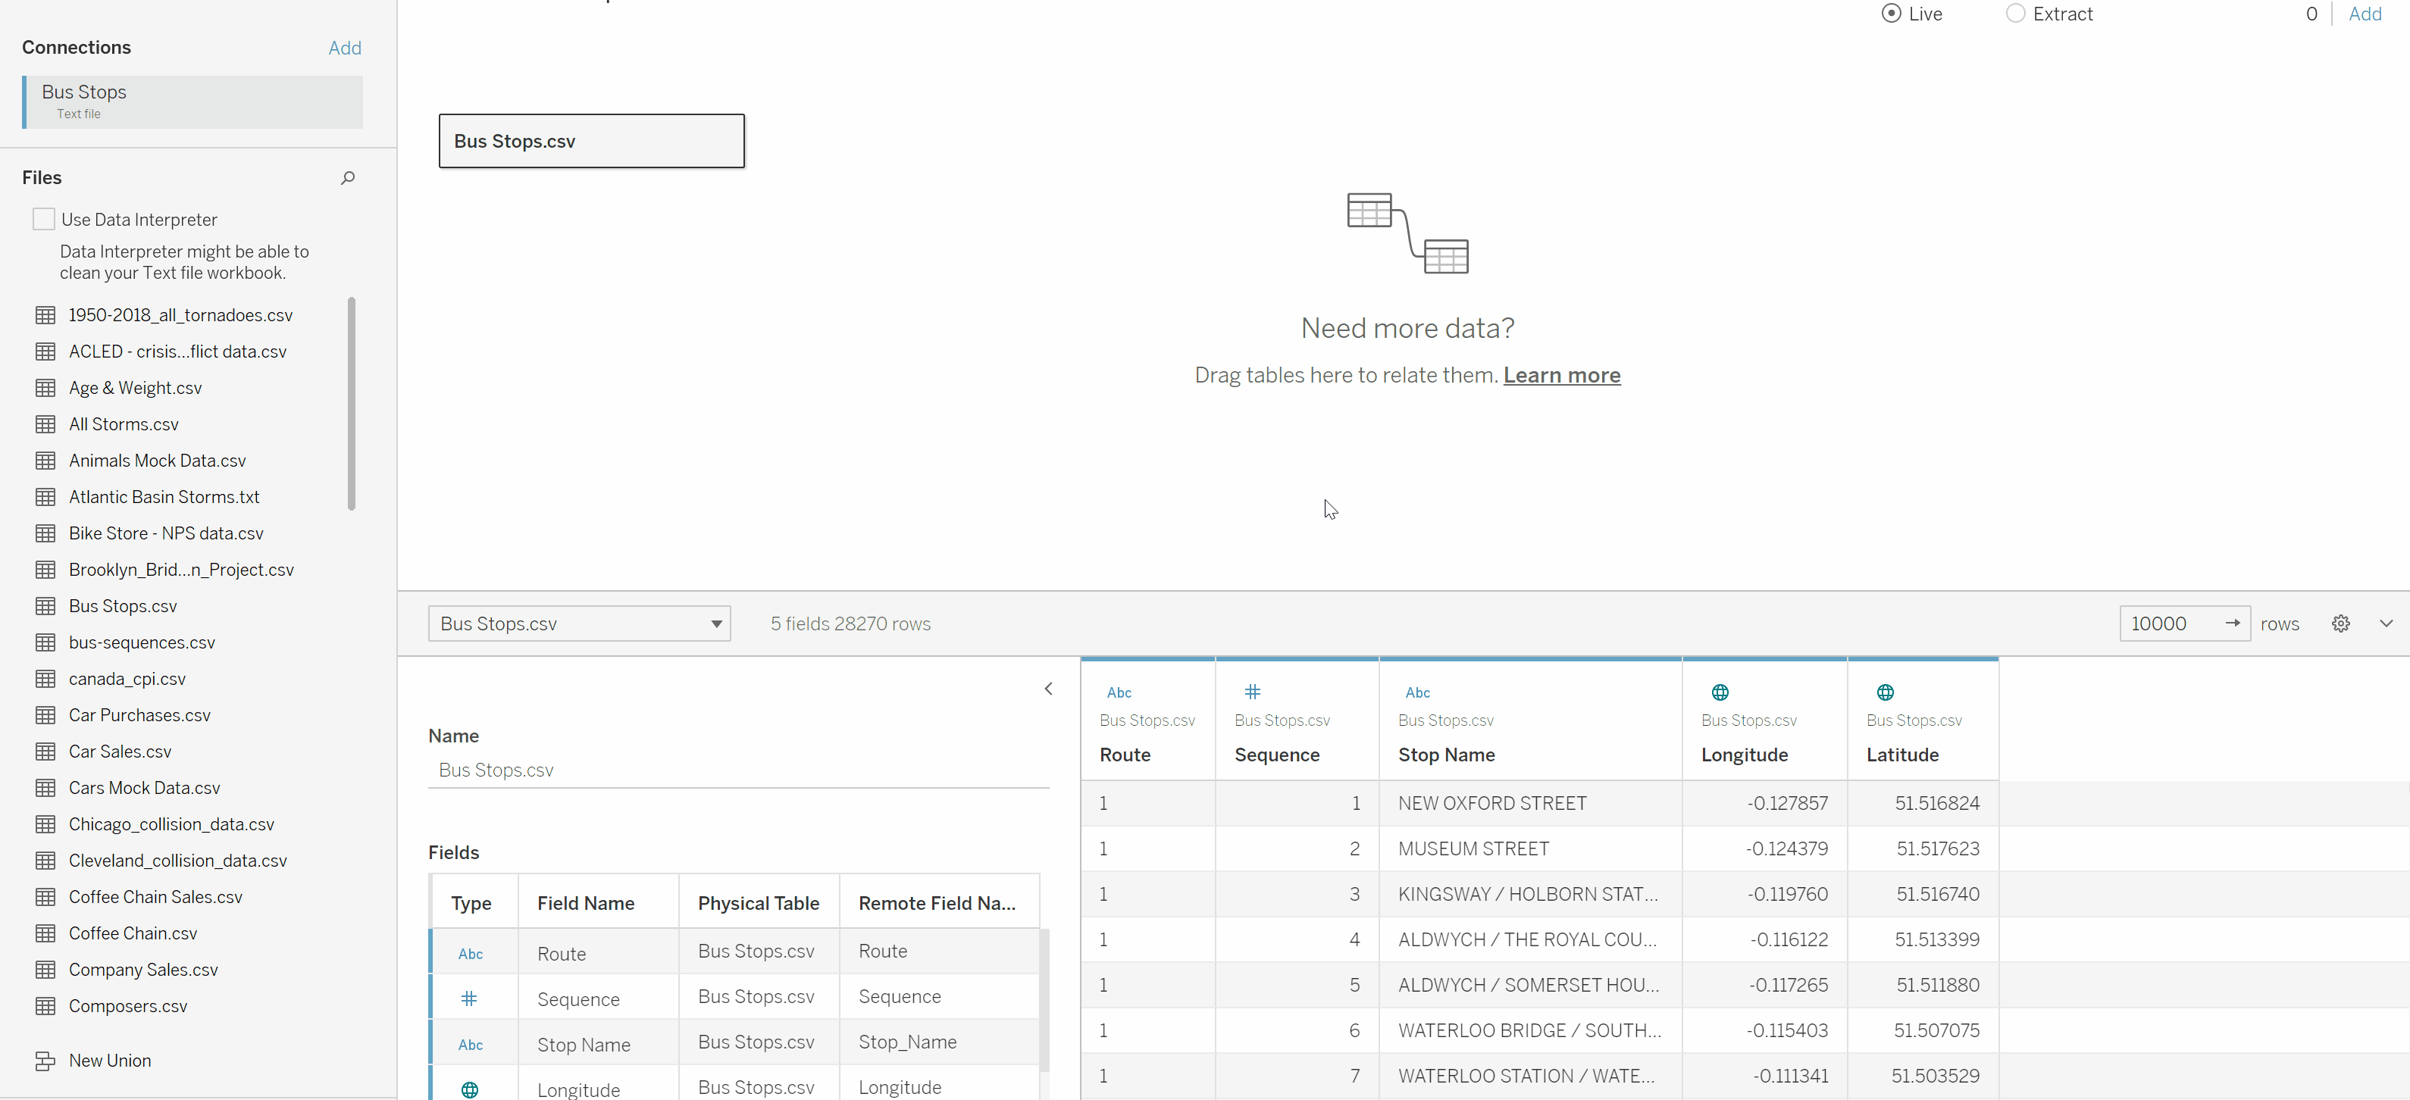Select the Live connection radio button
Screen dimensions: 2410x1100
coord(1891,13)
